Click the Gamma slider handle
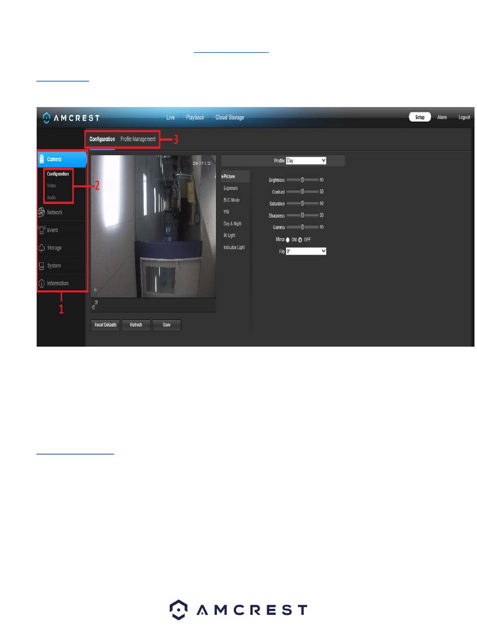The image size is (477, 630). tap(302, 227)
